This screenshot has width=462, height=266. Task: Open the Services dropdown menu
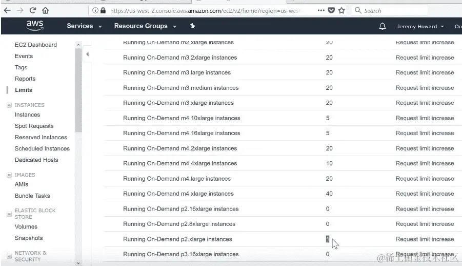pyautogui.click(x=84, y=26)
